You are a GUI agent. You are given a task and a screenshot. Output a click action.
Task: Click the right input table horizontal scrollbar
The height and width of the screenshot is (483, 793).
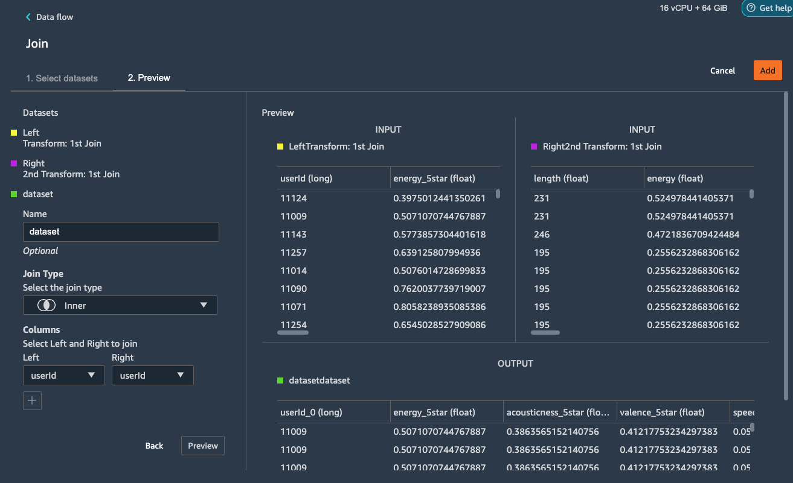(x=547, y=332)
